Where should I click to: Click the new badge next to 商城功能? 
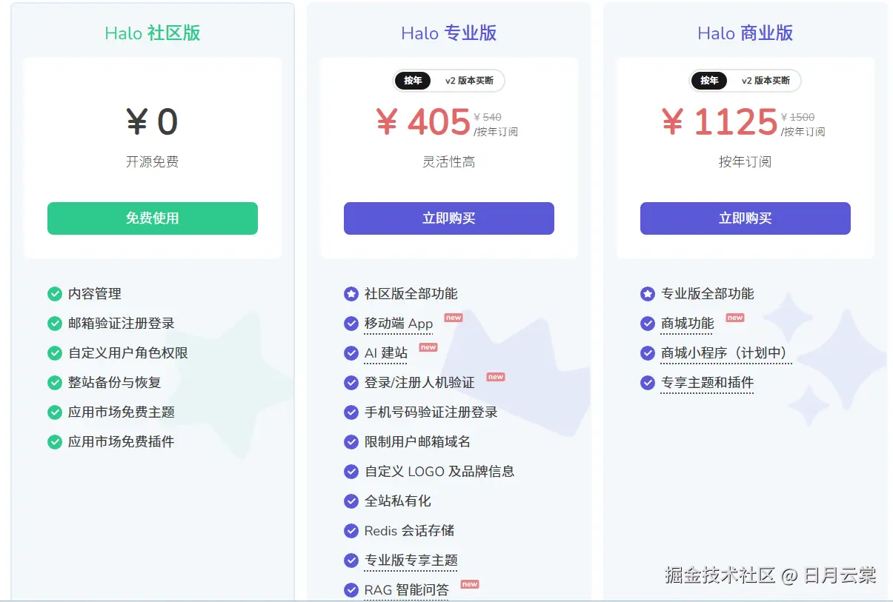click(734, 318)
